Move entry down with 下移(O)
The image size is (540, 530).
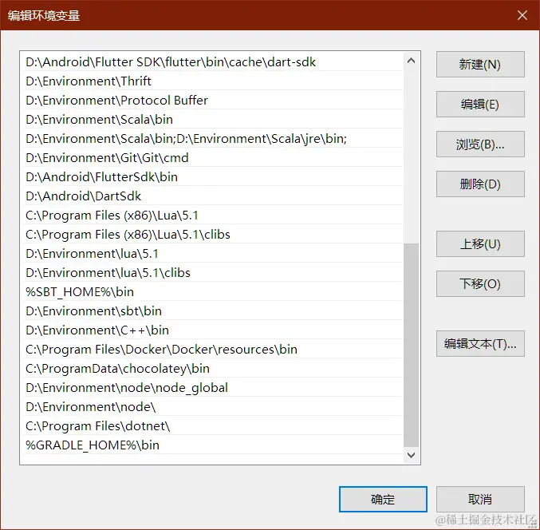tap(480, 283)
